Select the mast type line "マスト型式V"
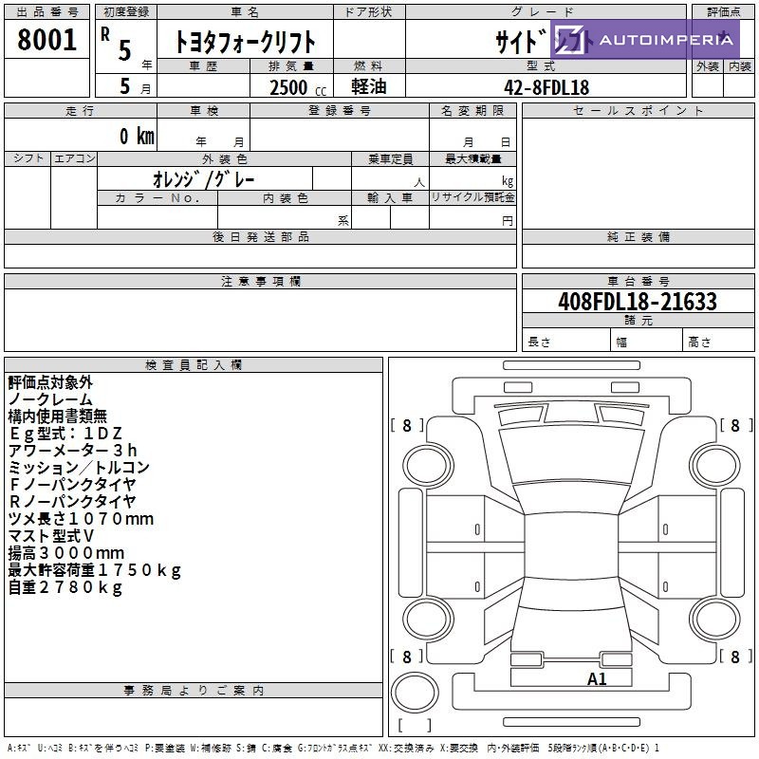Image resolution: width=759 pixels, height=759 pixels. coord(51,536)
